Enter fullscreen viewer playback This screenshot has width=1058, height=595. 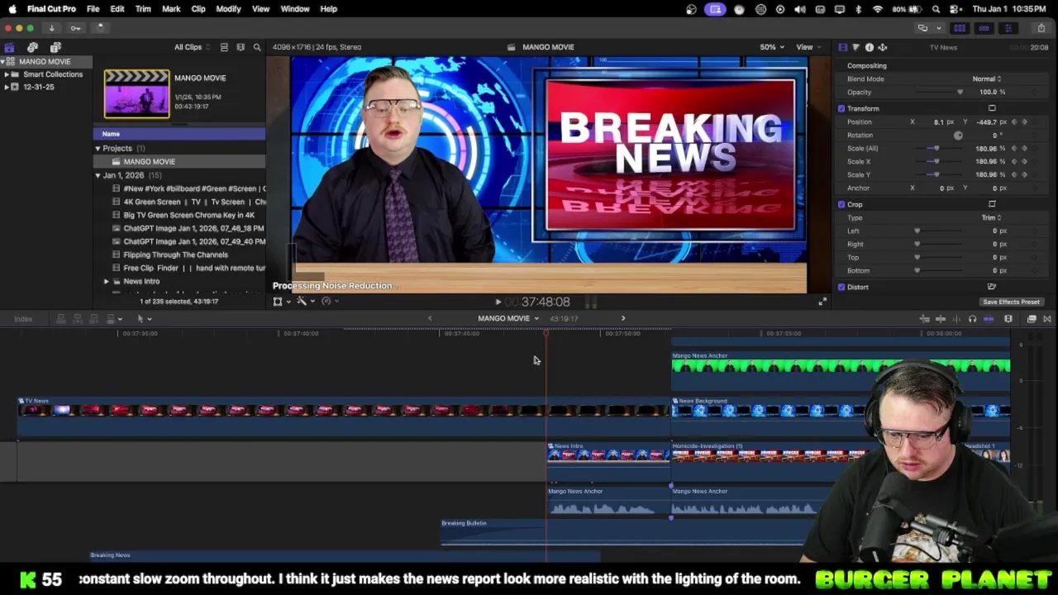tap(822, 302)
